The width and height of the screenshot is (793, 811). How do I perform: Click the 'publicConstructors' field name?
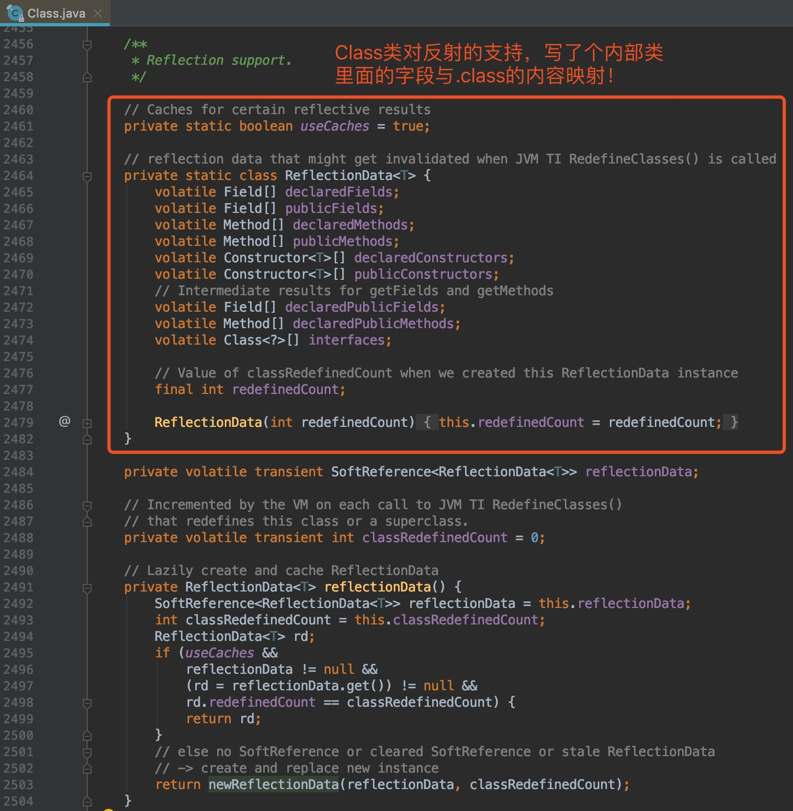(423, 274)
